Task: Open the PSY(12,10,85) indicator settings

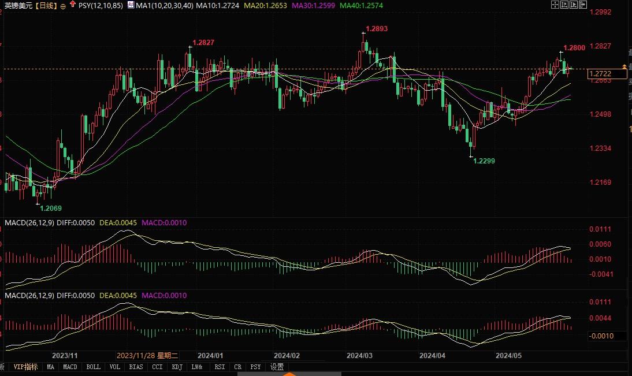Action: tap(101, 5)
